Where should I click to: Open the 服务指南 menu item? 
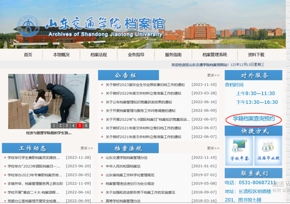click(173, 55)
